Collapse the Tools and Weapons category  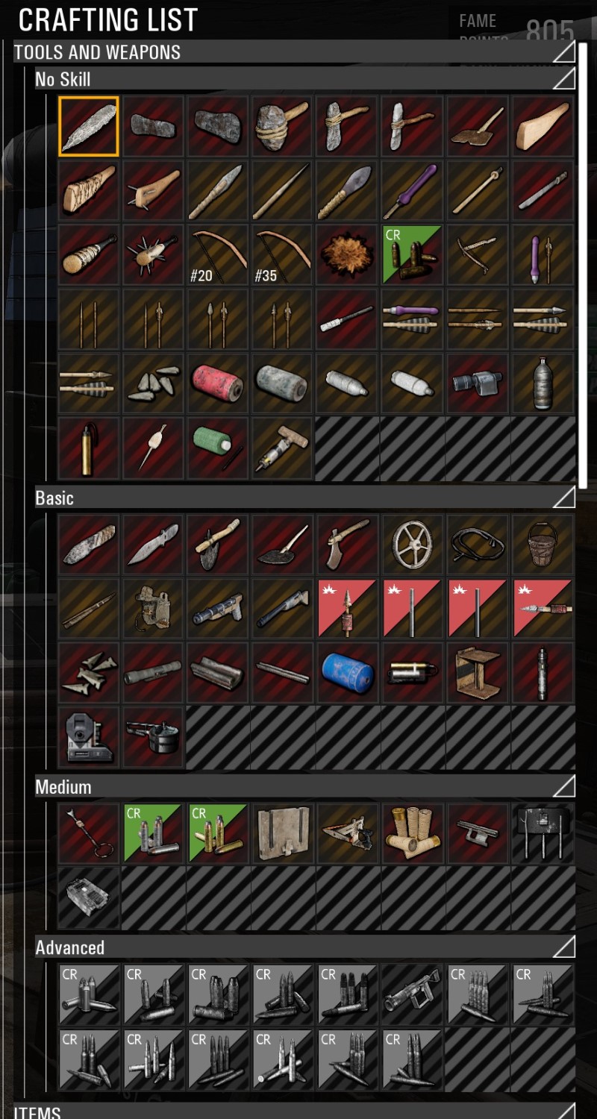click(563, 51)
